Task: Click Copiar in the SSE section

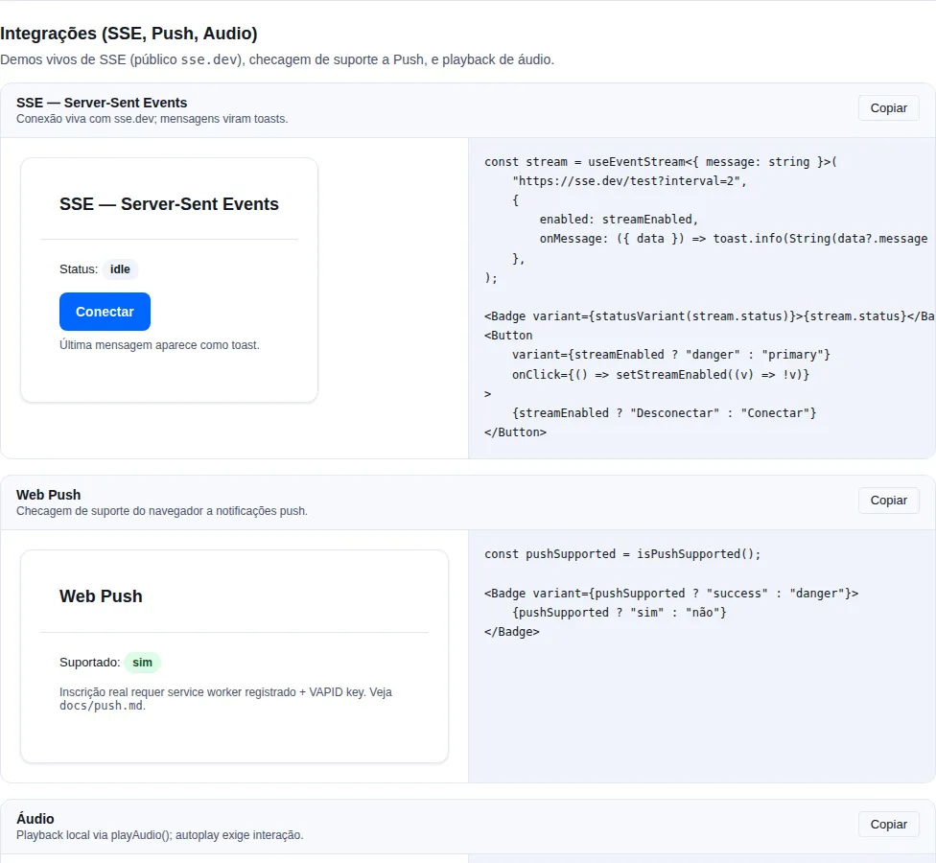Action: (x=888, y=108)
